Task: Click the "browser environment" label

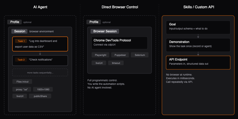Action: [41, 31]
